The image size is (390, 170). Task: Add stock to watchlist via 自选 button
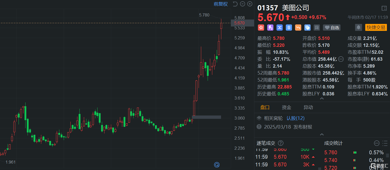[x=332, y=28]
